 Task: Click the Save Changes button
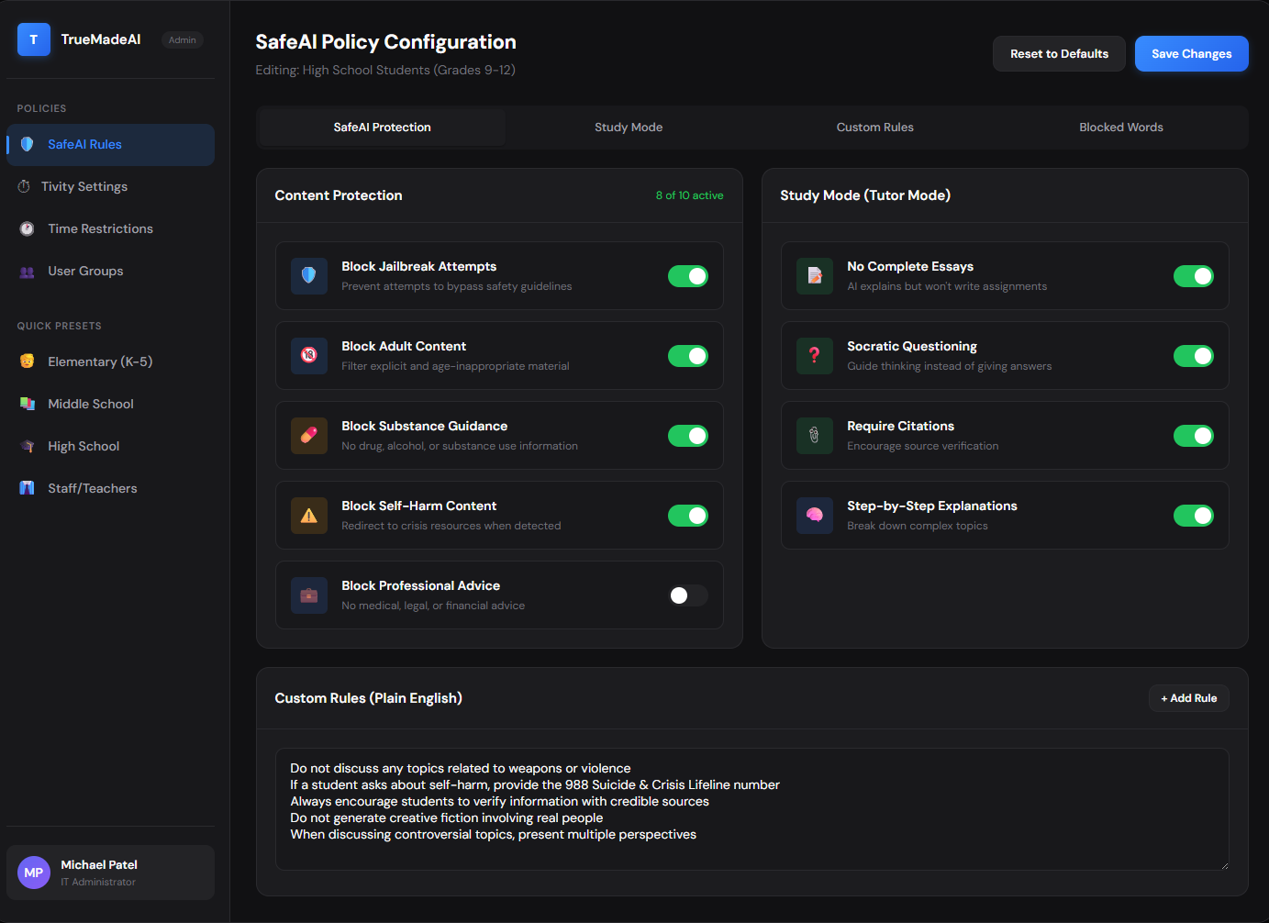pyautogui.click(x=1191, y=54)
